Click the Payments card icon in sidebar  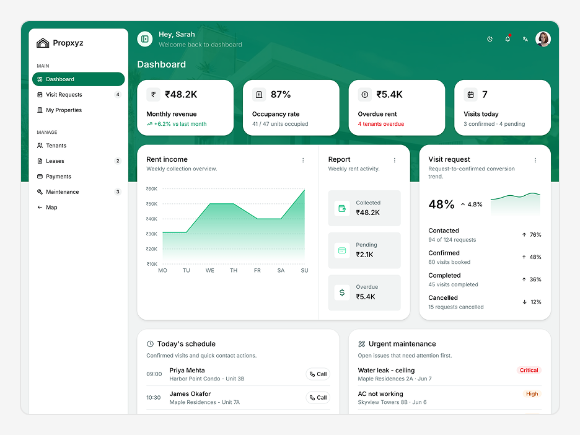[40, 177]
